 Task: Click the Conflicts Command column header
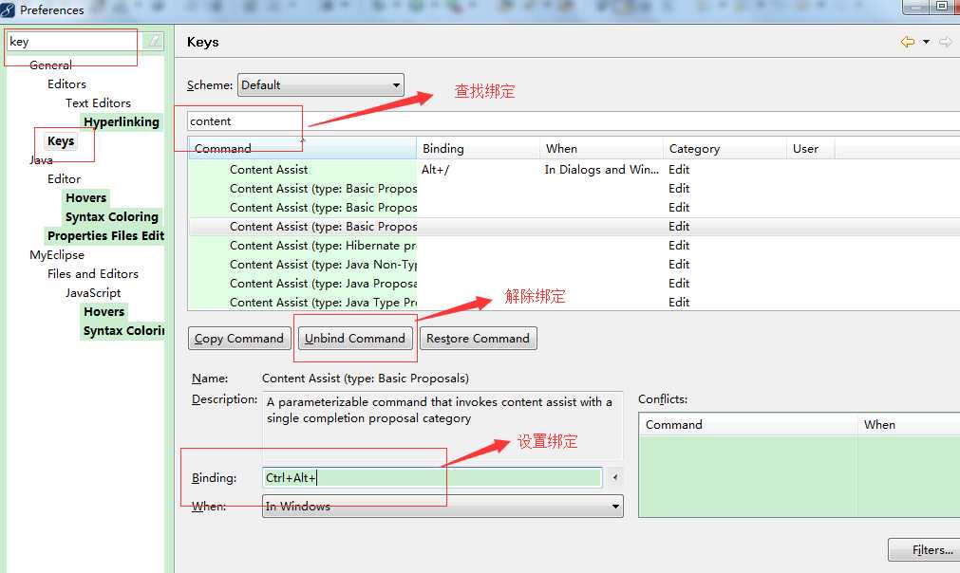click(x=747, y=424)
